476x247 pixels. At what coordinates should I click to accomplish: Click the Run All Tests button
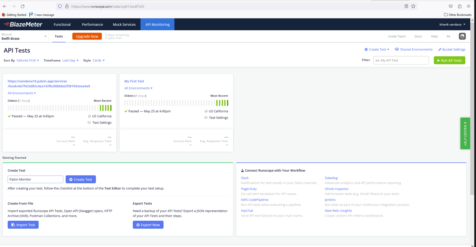449,60
